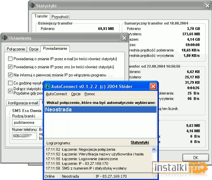Enable e-mail notification about IP change
The height and width of the screenshot is (180, 212).
point(10,59)
